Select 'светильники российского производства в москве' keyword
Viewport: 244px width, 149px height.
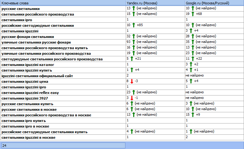click(x=46, y=115)
